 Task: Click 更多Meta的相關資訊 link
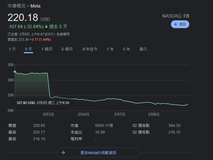point(98,153)
